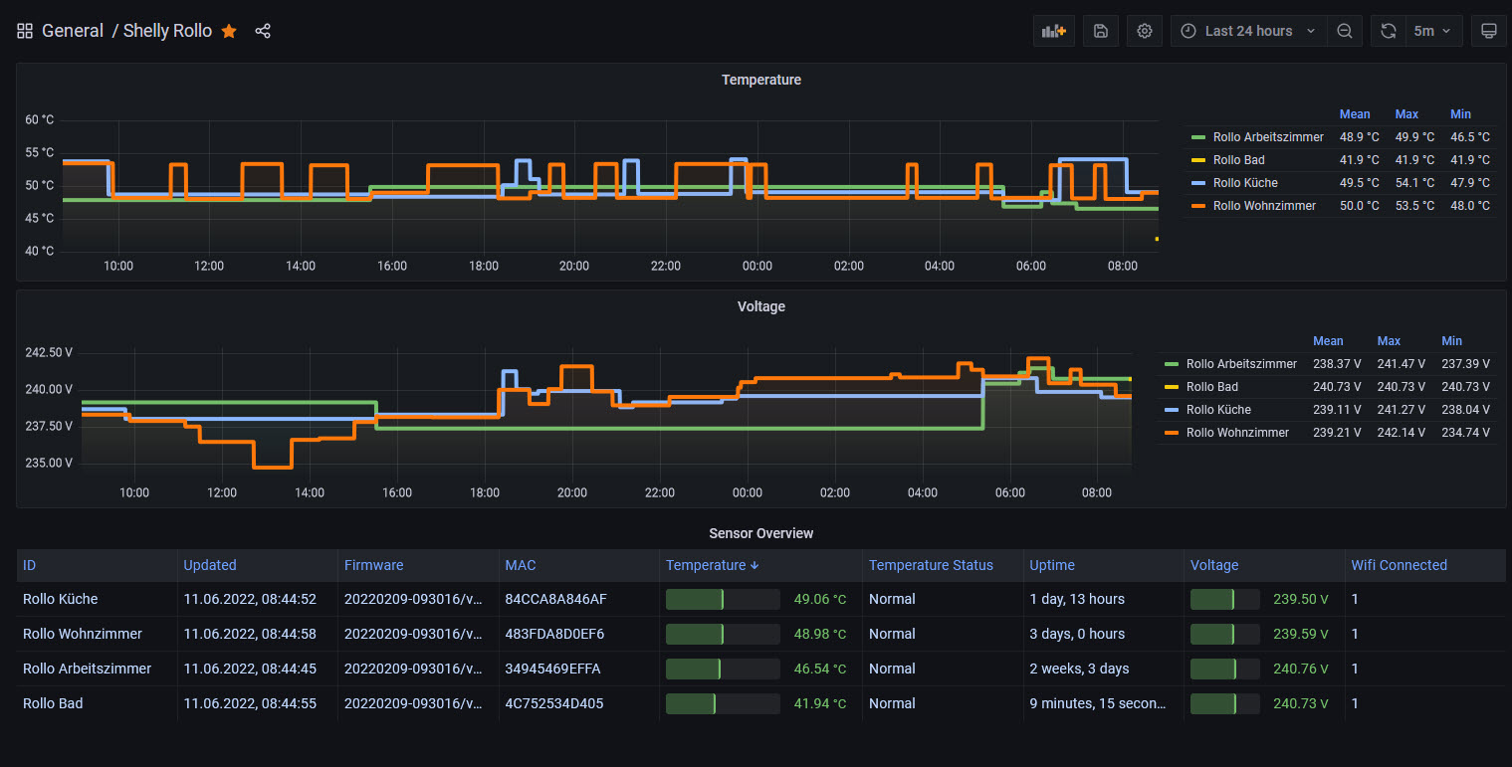1512x767 pixels.
Task: Click MAC address 84CCA8A846AF
Action: click(555, 599)
